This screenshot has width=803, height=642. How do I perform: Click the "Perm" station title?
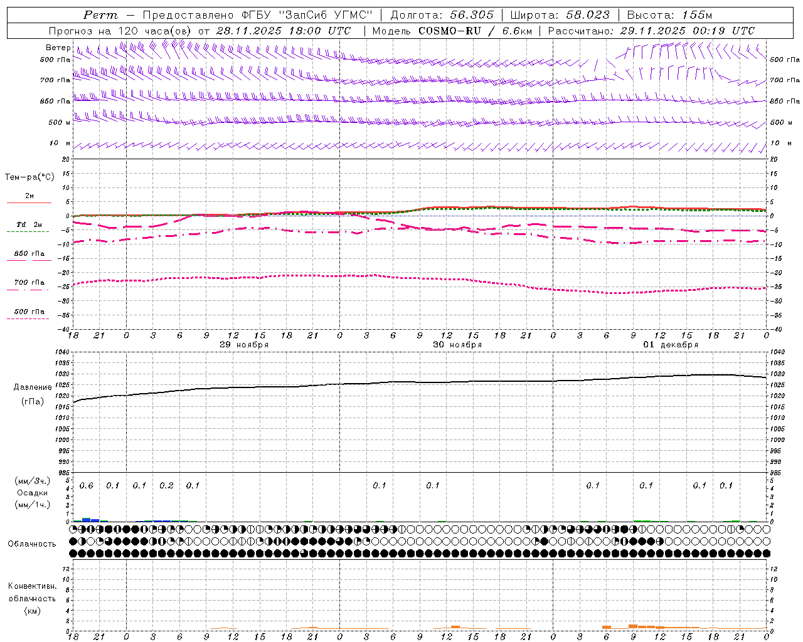100,15
